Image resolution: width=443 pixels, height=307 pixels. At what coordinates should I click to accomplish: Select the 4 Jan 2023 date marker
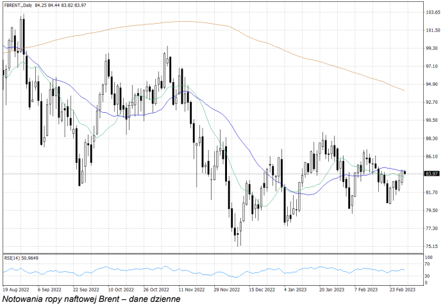point(297,289)
